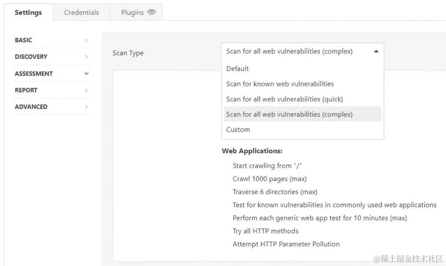Click the eye icon on Plugins tab

point(152,12)
